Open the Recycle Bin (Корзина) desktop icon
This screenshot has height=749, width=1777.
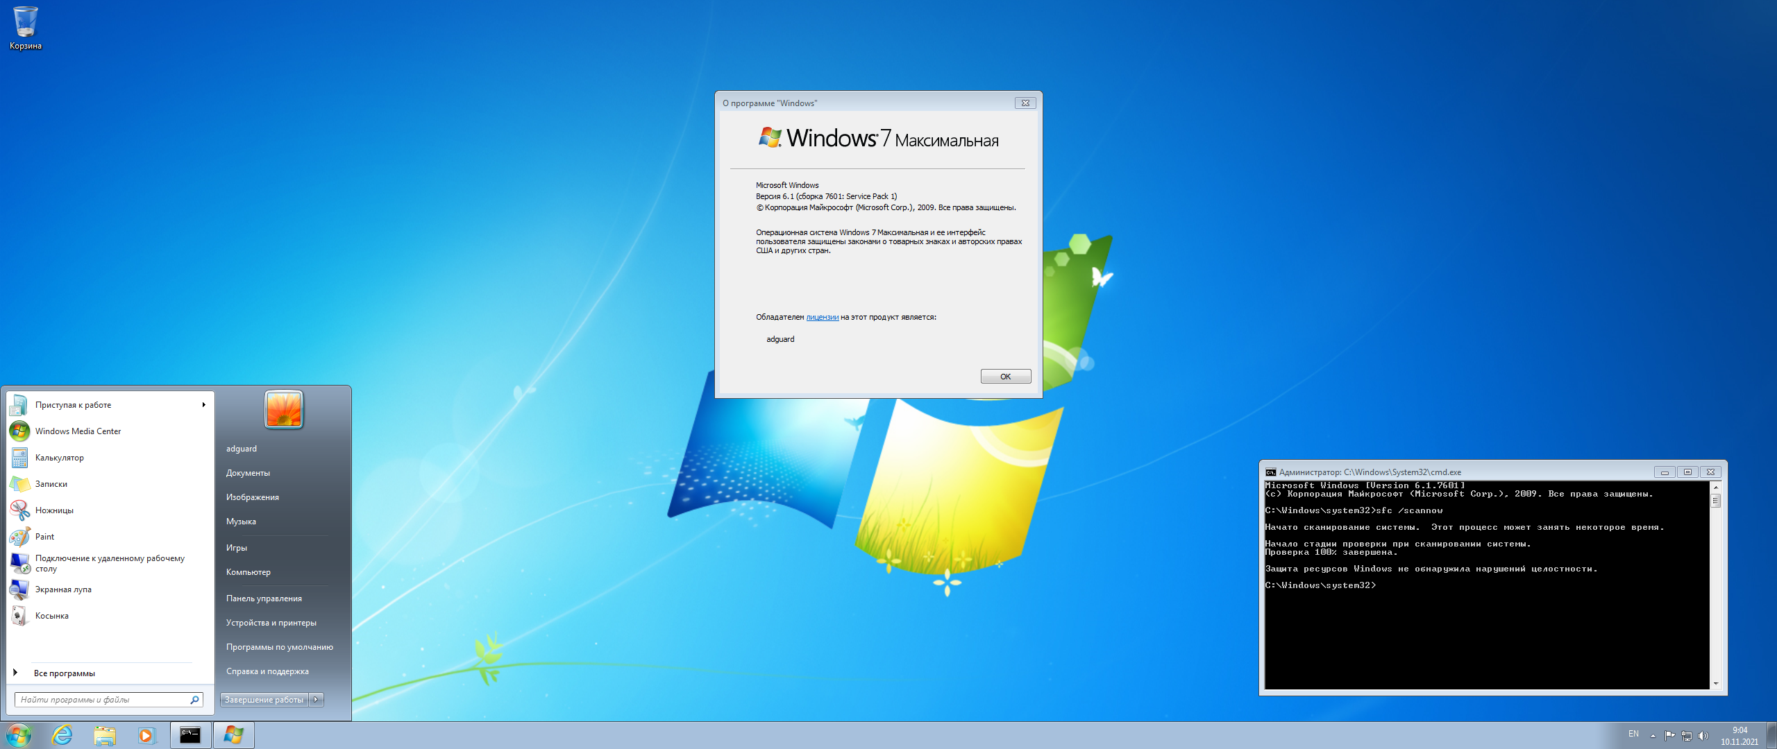point(26,28)
